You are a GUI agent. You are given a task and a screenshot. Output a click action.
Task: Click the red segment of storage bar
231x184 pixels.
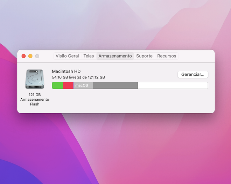68,85
